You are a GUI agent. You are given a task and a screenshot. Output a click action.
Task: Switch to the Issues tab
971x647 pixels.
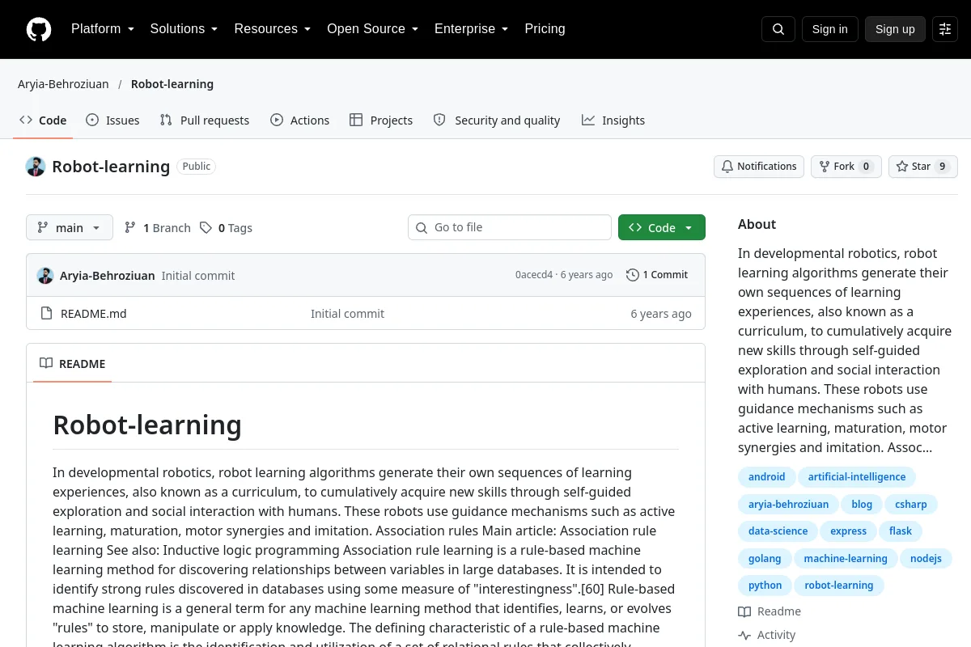click(112, 121)
